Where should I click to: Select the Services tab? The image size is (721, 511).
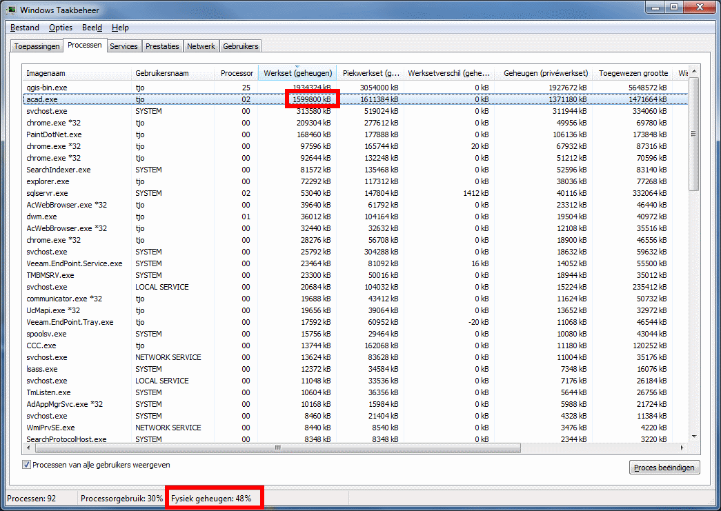coord(124,46)
